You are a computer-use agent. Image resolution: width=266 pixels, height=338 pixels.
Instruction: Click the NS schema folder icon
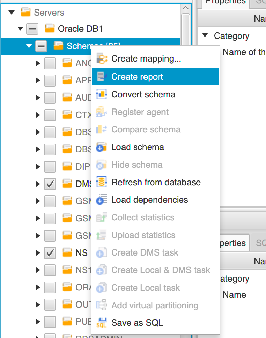click(x=67, y=252)
